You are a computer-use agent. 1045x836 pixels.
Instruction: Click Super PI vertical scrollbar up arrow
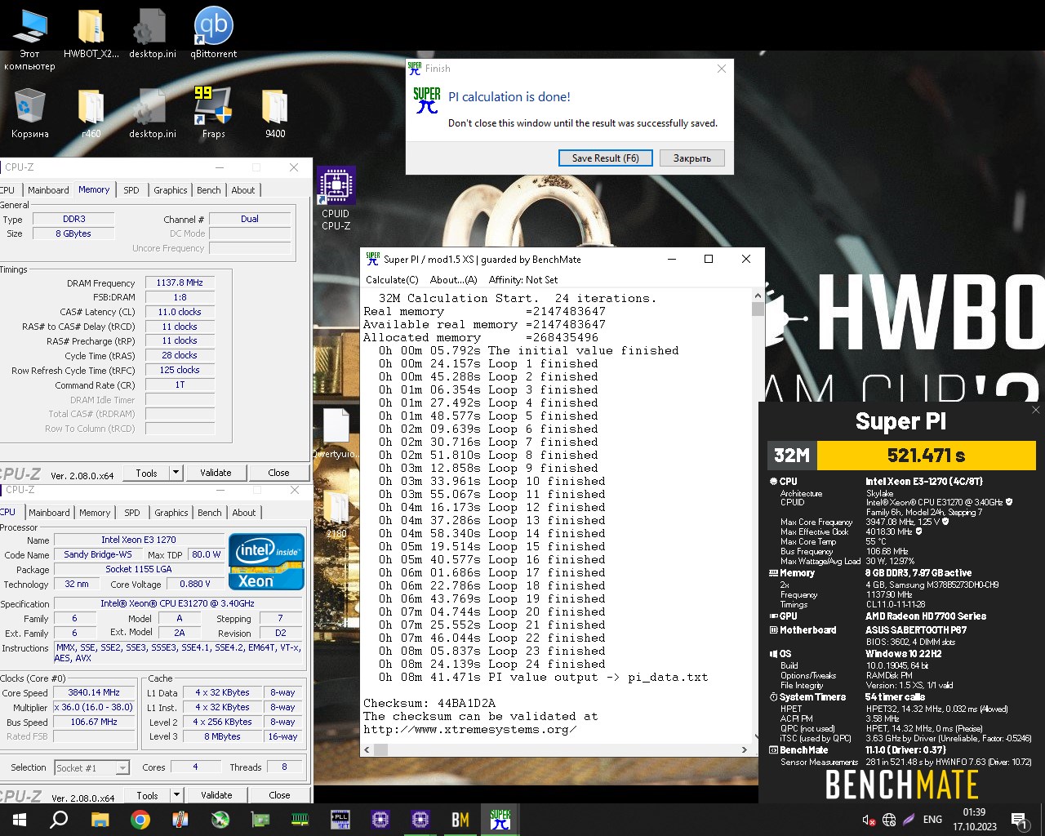[x=758, y=296]
